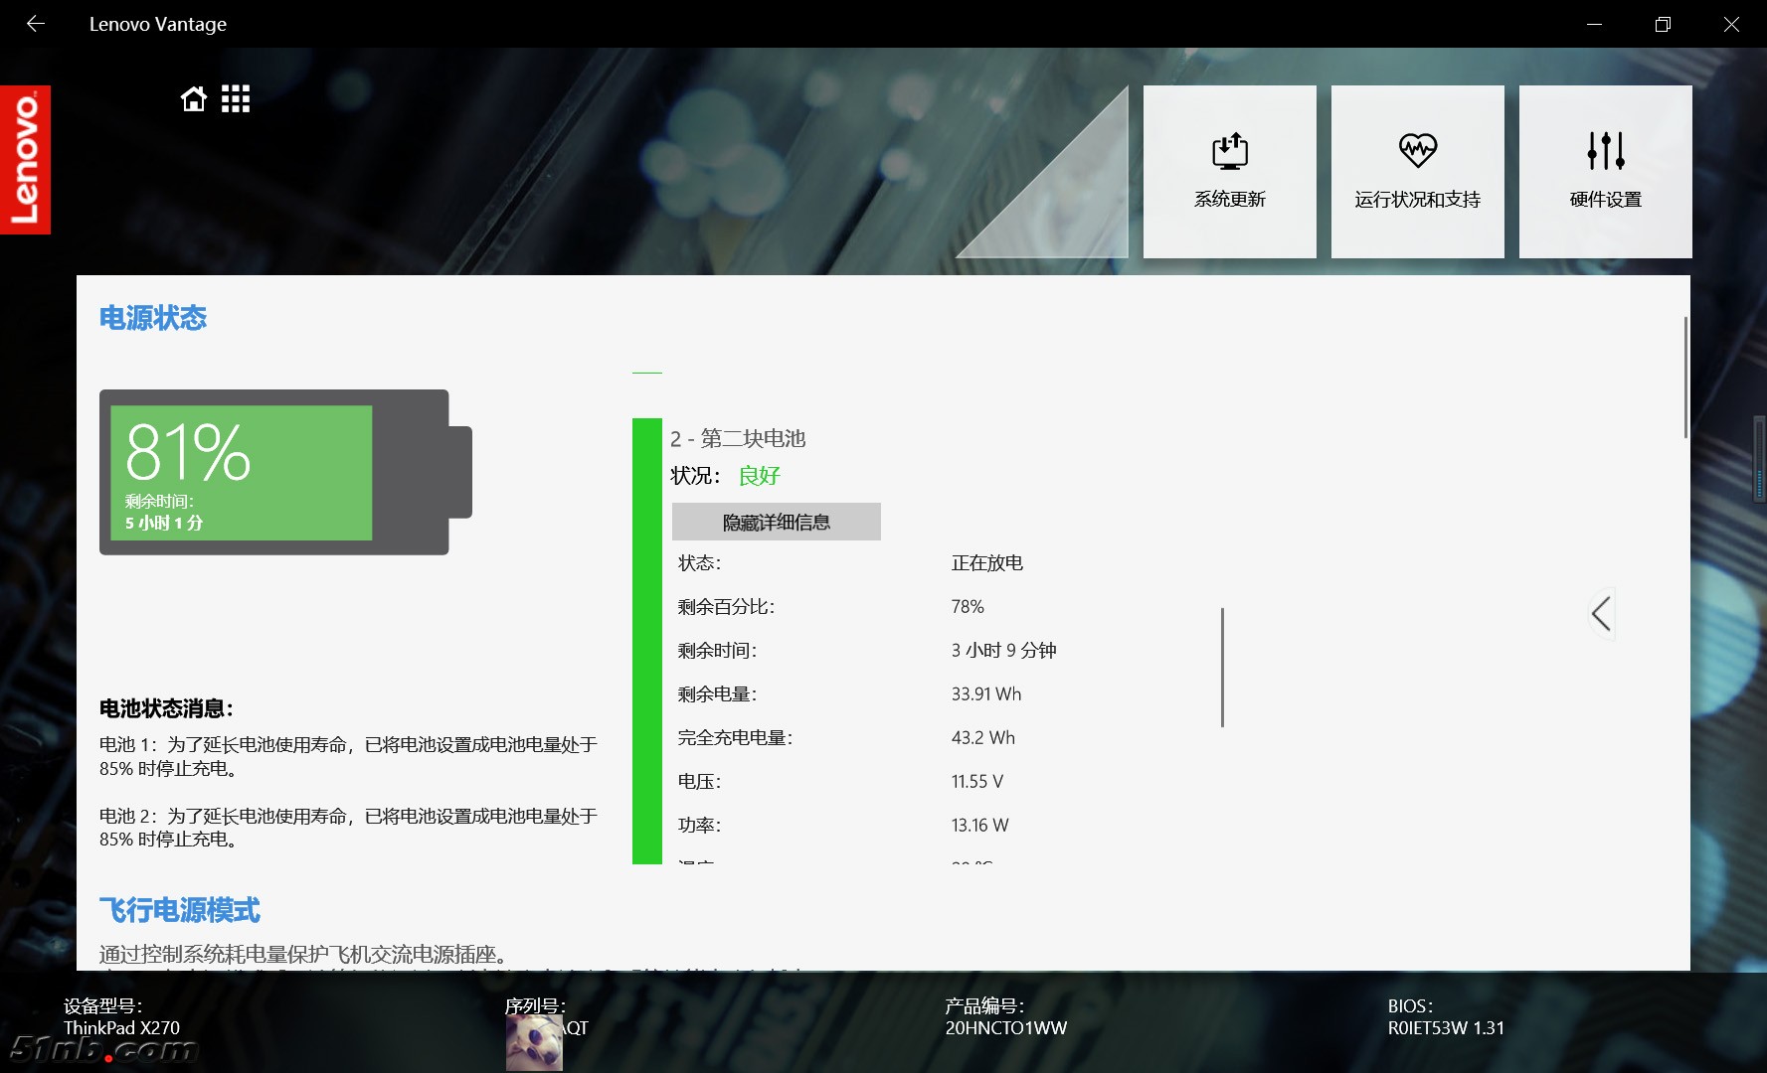Screen dimensions: 1767x1073
Task: Collapse details with 隐藏详细信息 button
Action: click(x=776, y=522)
